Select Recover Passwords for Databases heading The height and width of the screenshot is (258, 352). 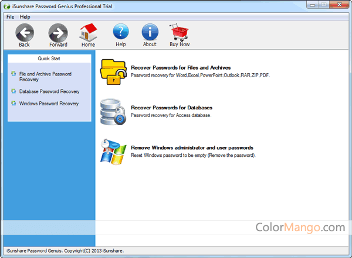(x=171, y=108)
